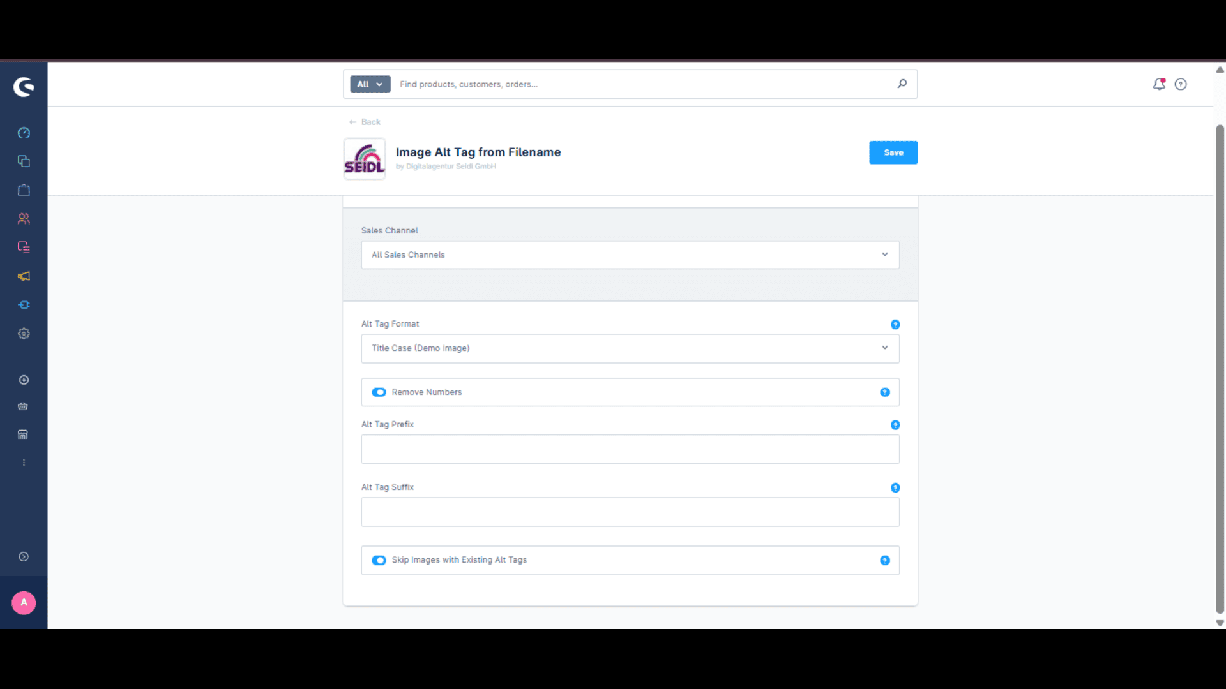Open the Dashboard icon in sidebar

click(x=24, y=133)
